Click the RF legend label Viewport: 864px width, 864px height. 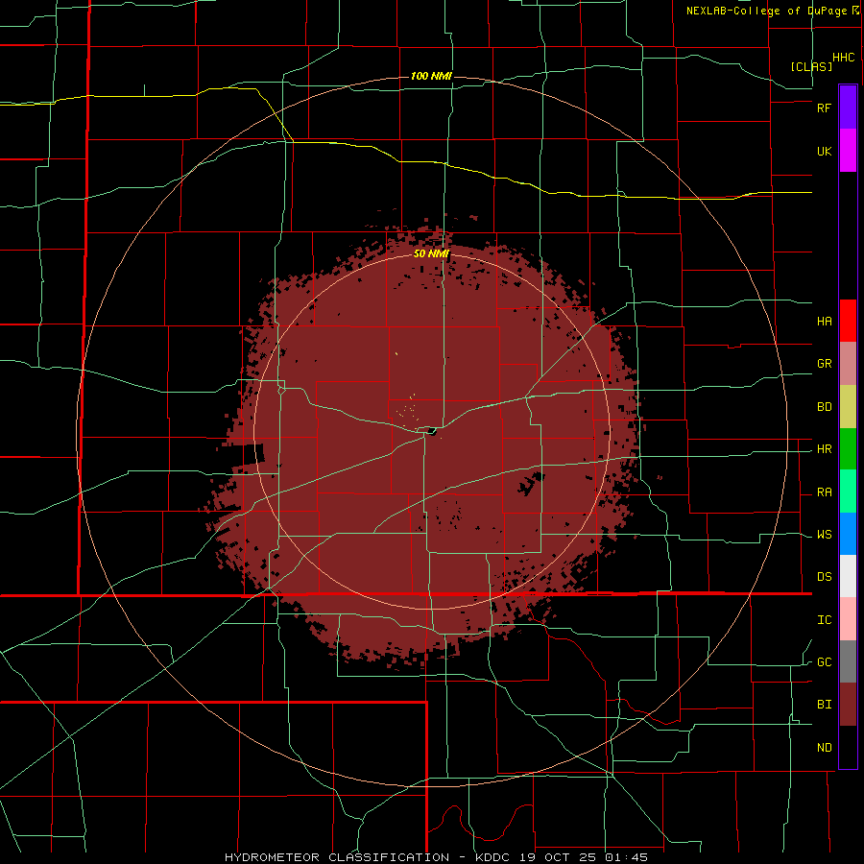tap(824, 108)
